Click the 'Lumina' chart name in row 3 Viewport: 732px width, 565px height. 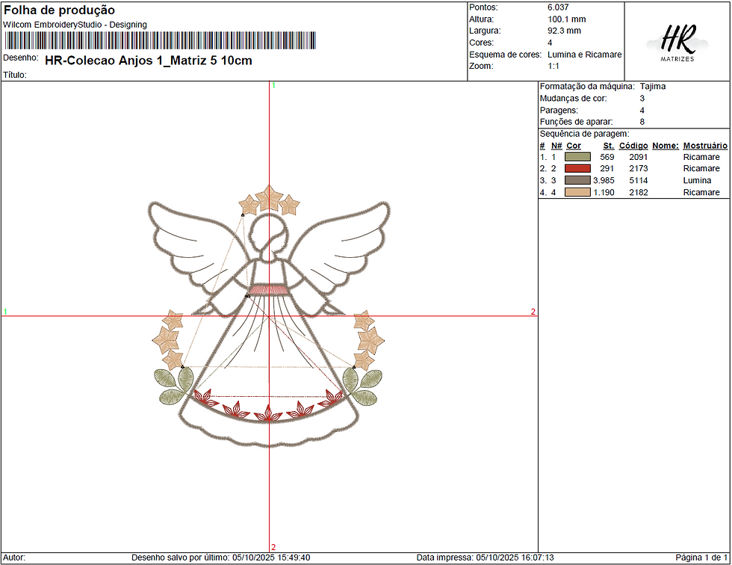pos(697,180)
